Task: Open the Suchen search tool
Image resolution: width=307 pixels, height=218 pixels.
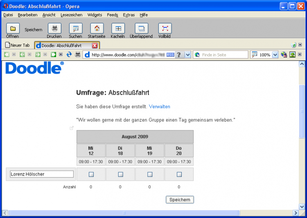Action: coord(75,29)
